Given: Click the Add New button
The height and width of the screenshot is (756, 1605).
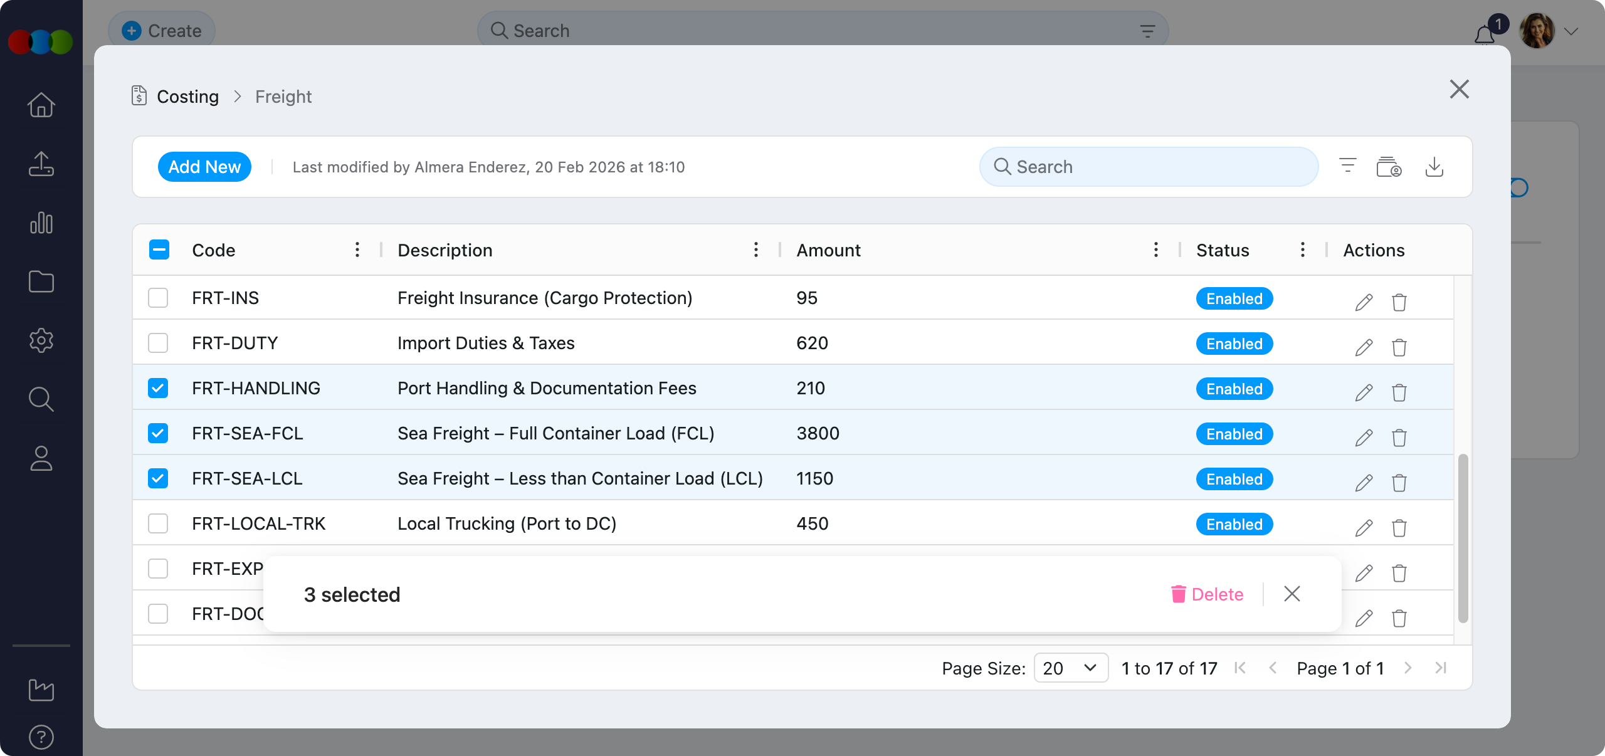Looking at the screenshot, I should click(204, 167).
